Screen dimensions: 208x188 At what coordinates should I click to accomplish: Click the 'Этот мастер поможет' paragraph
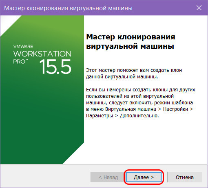[x=134, y=73]
